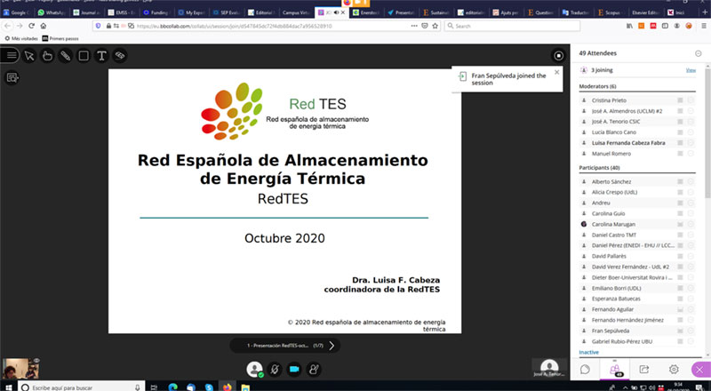Go to the Firefox home page
This screenshot has height=391, width=711.
pos(43,26)
